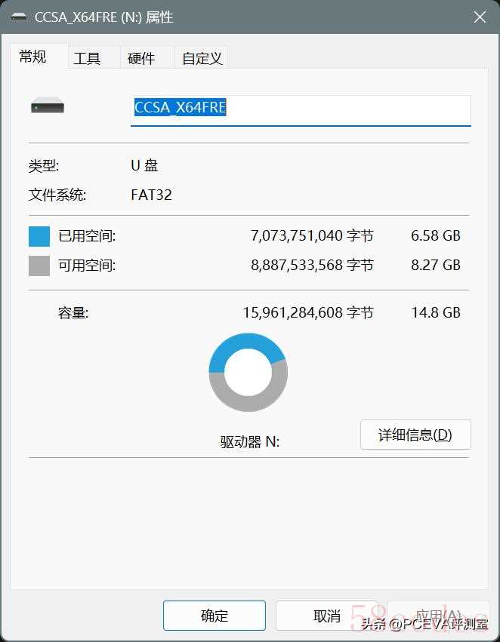Open the 工具 tab
The width and height of the screenshot is (500, 642).
pyautogui.click(x=87, y=58)
